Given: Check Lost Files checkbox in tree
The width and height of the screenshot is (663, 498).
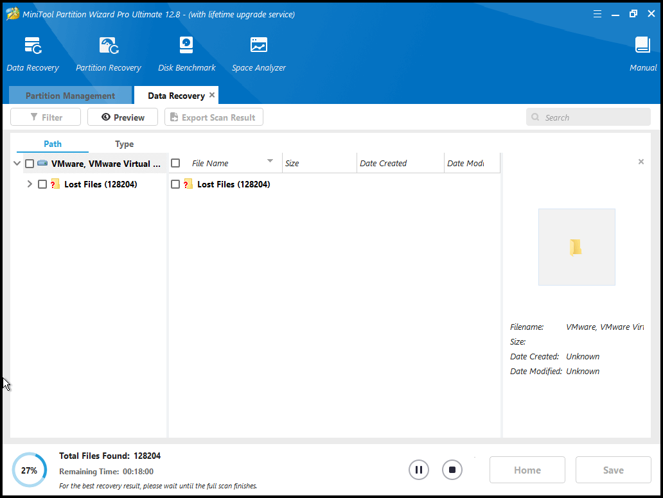Looking at the screenshot, I should [x=42, y=184].
